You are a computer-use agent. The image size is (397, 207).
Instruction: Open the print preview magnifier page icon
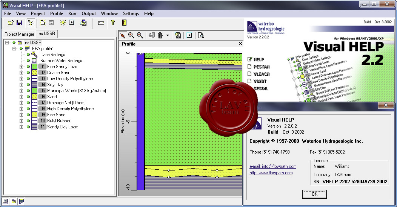(x=201, y=35)
